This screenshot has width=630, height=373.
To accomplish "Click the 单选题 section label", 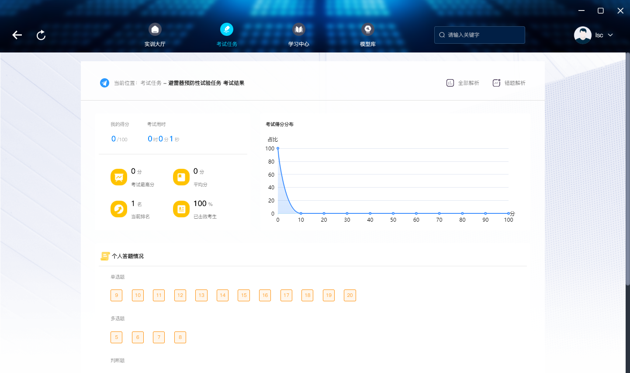I will [x=118, y=277].
